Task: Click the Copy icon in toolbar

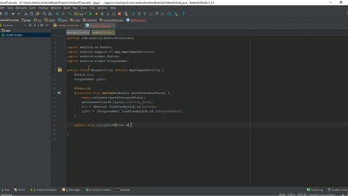Action: point(32,14)
